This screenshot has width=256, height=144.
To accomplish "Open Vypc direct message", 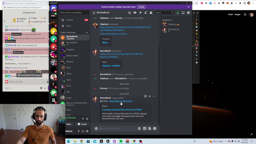I will tap(74, 80).
